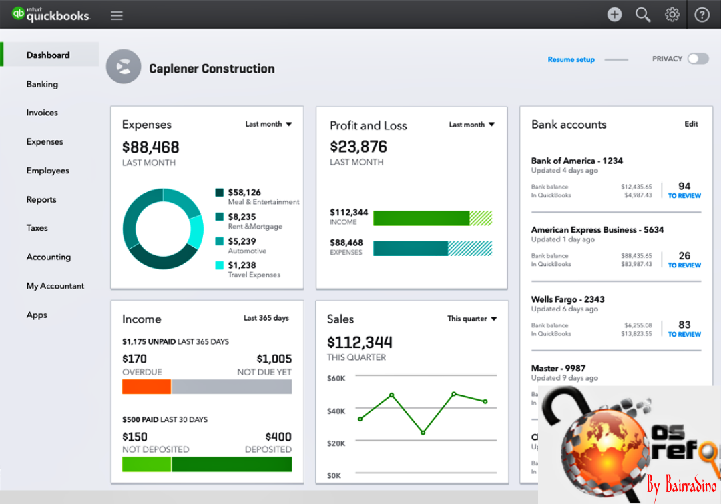Open Profit and Loss Last month dropdown
Image resolution: width=721 pixels, height=504 pixels.
tap(472, 125)
